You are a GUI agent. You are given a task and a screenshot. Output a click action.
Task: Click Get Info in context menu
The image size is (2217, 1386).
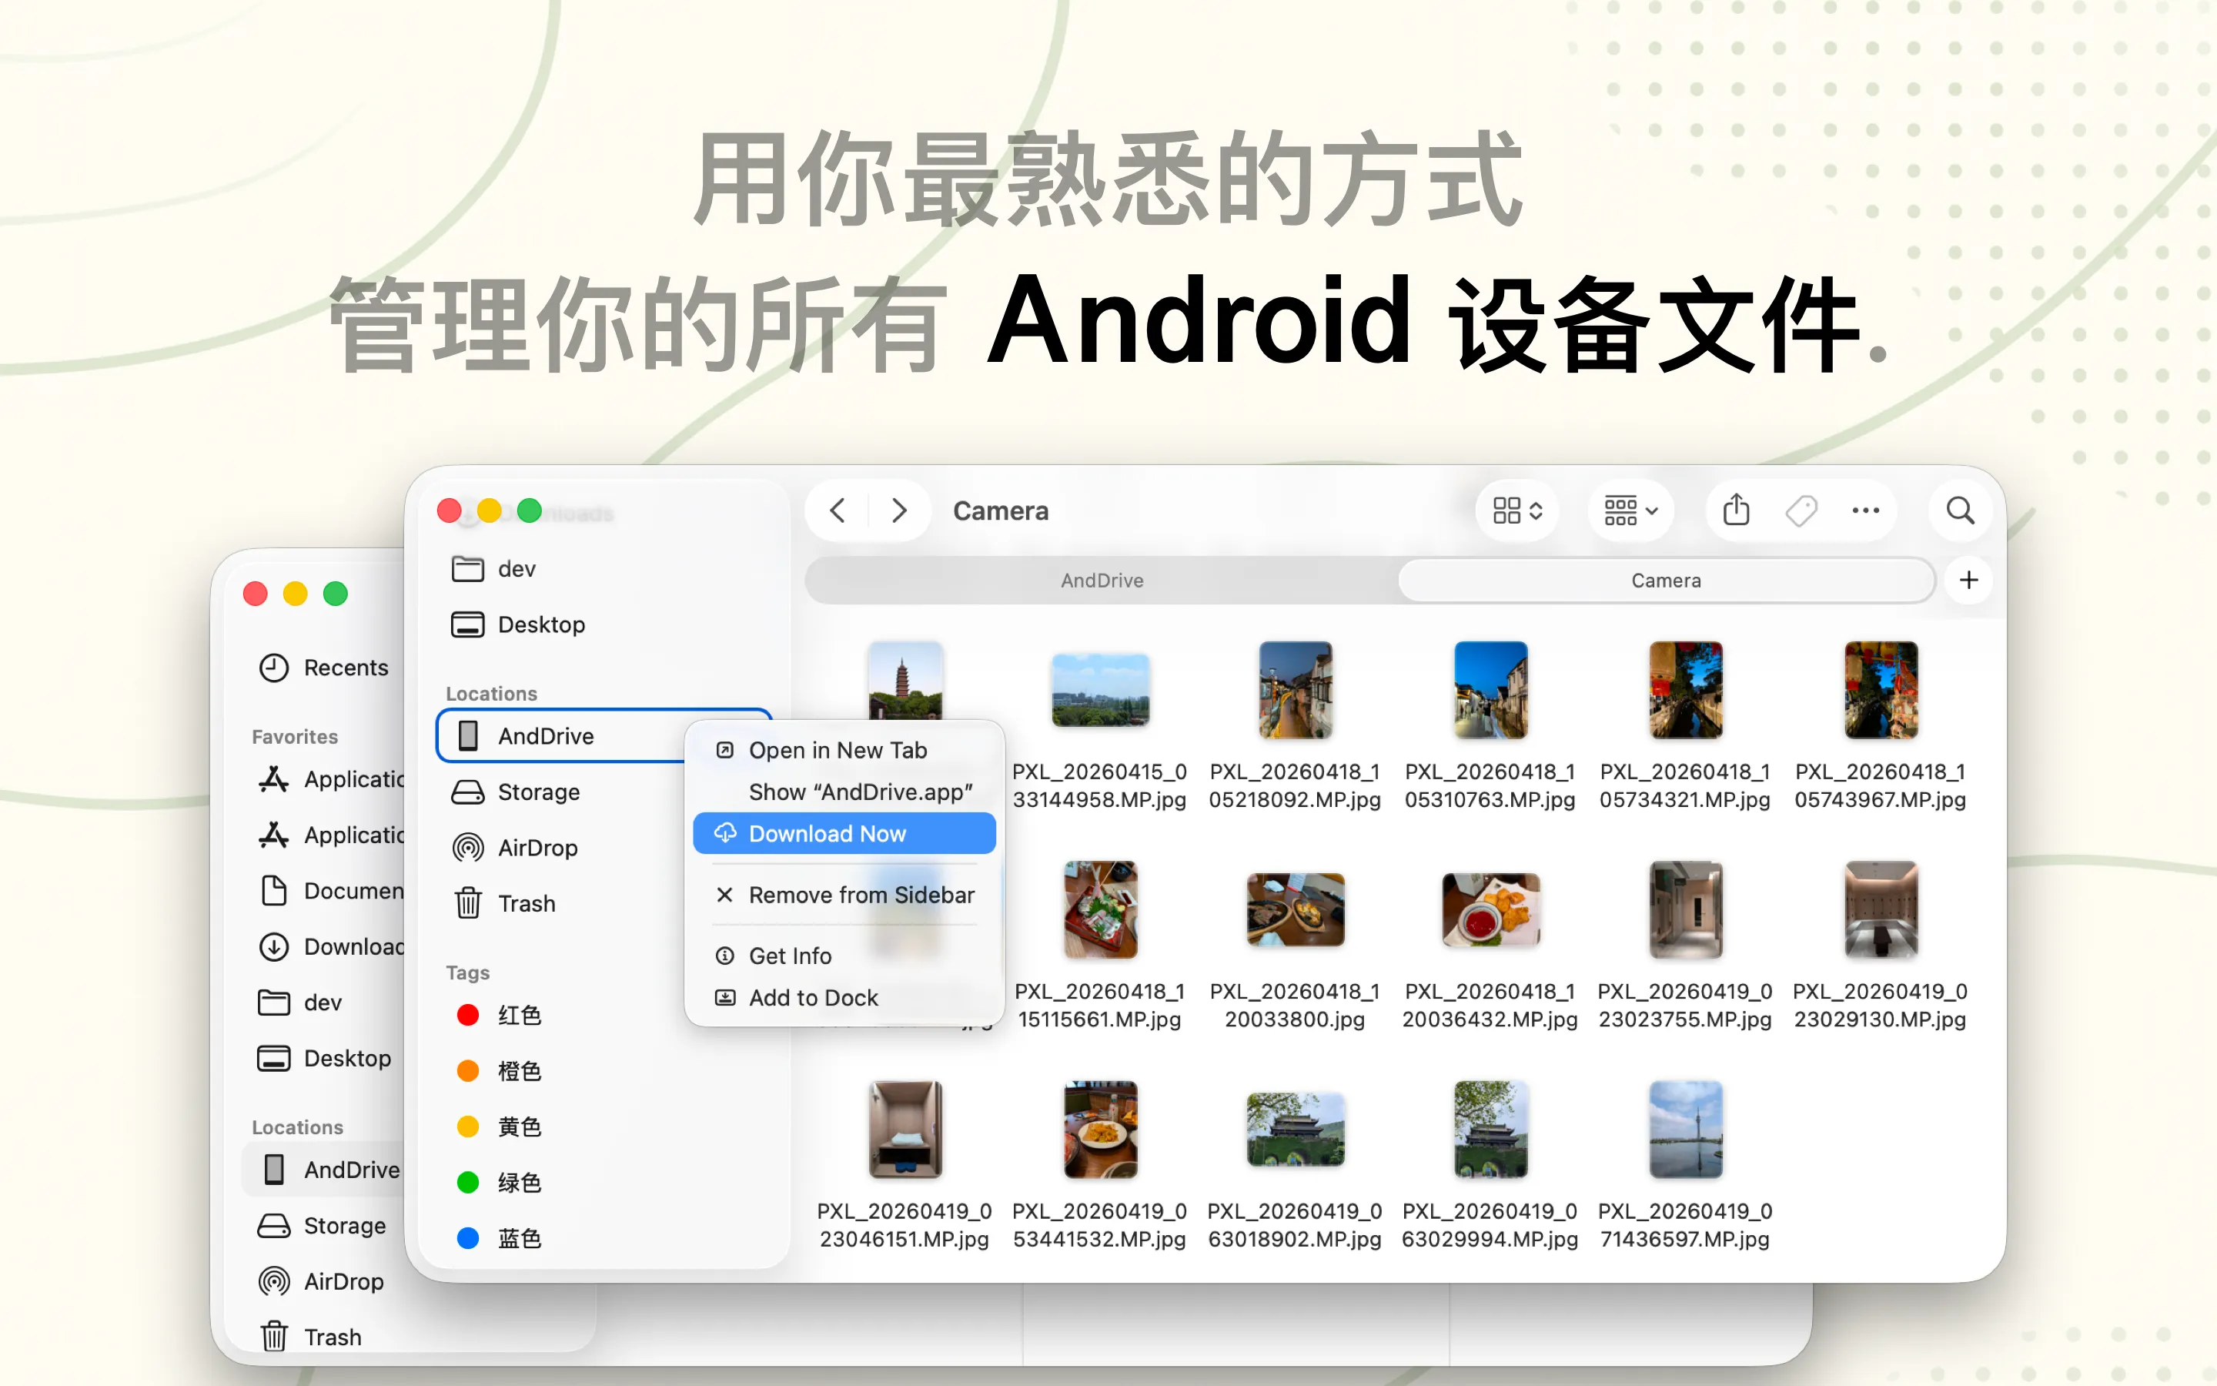pos(790,956)
